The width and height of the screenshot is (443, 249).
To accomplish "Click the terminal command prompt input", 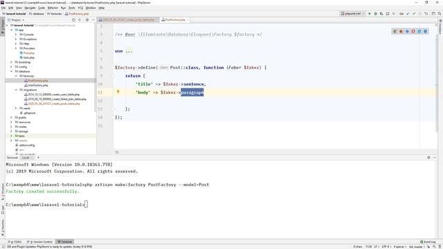I will point(86,205).
